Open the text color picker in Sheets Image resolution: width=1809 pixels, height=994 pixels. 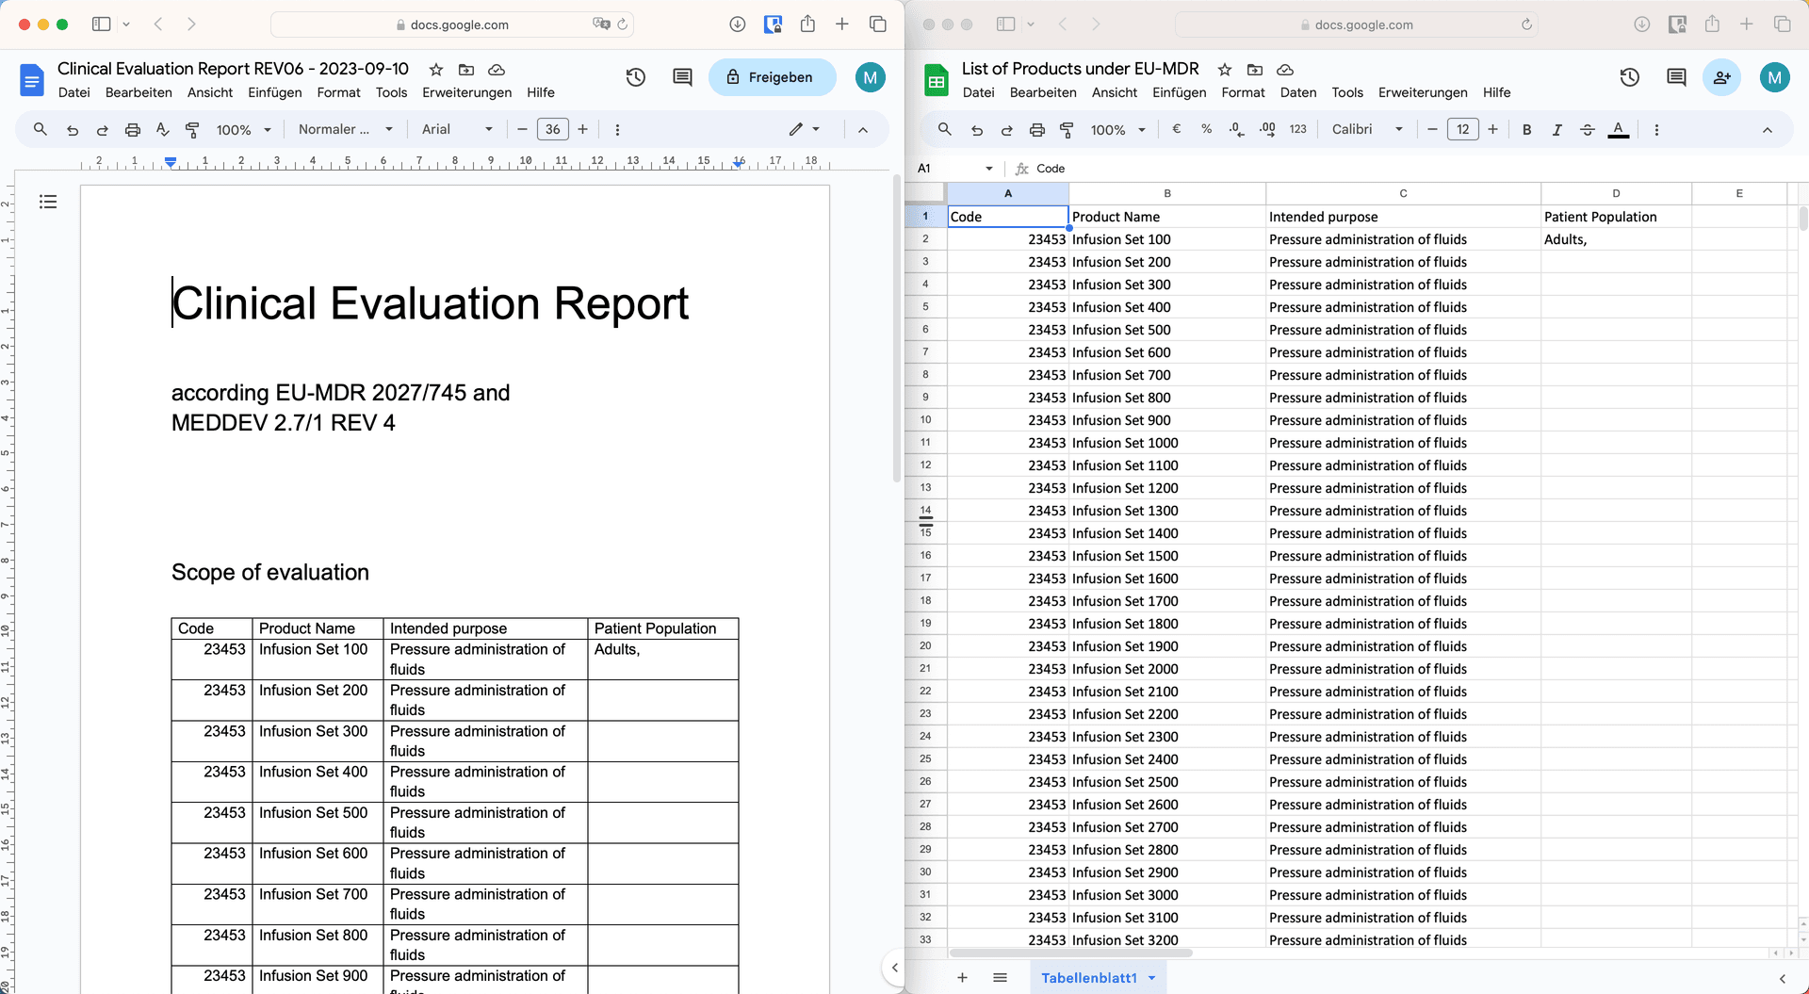pos(1619,129)
